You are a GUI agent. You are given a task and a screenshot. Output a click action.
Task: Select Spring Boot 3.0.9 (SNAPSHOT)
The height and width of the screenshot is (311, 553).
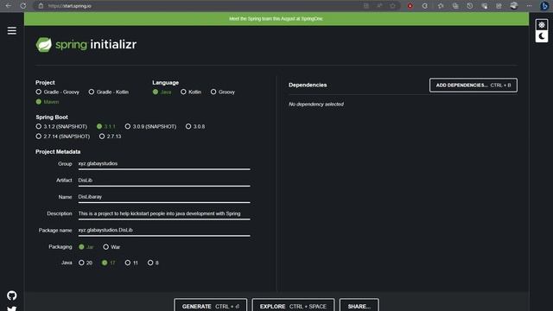pos(150,126)
